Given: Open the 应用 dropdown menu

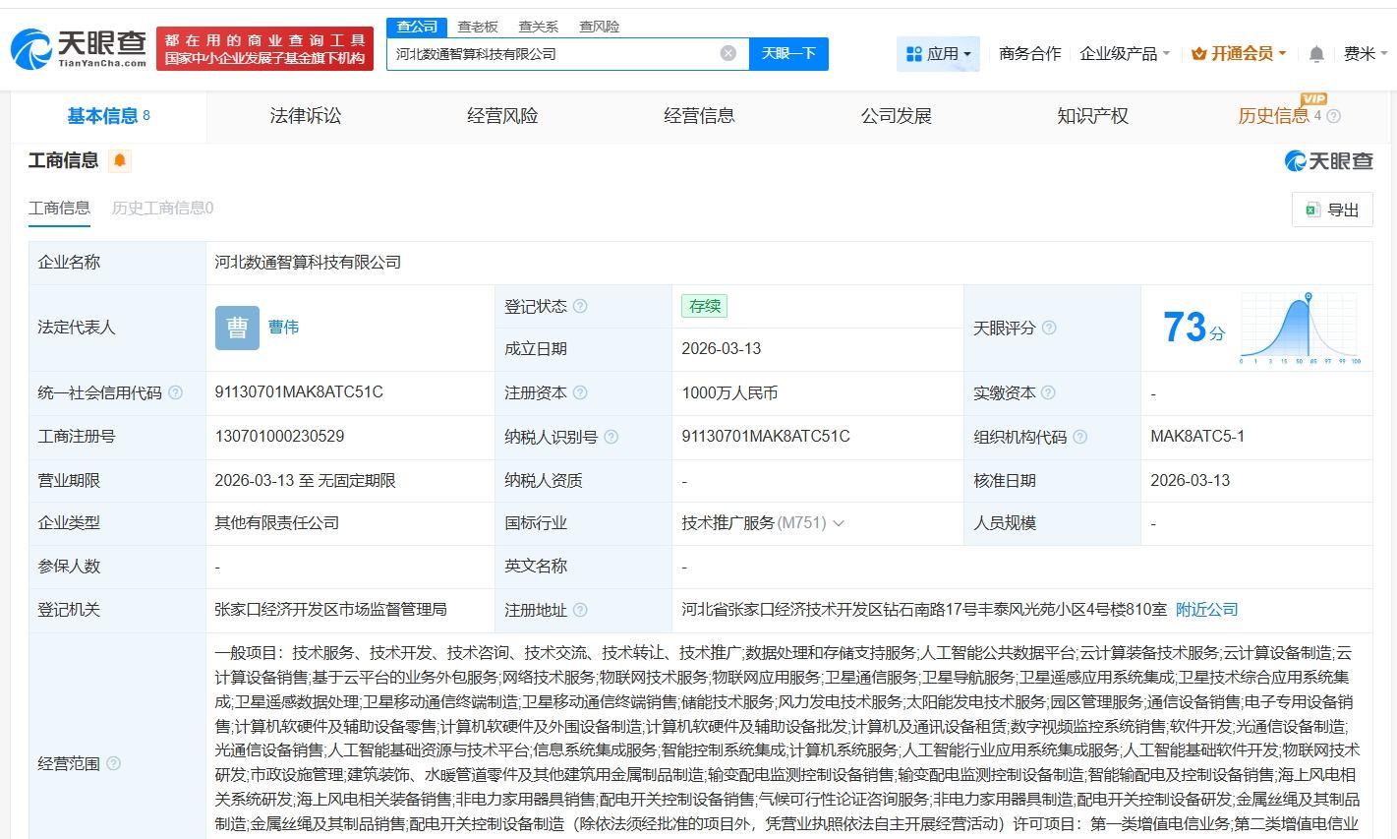Looking at the screenshot, I should point(938,54).
